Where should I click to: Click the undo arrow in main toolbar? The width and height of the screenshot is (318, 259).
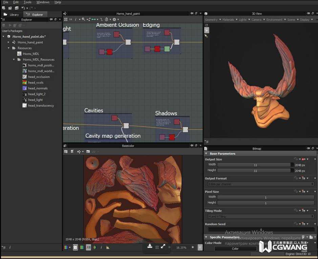[23, 8]
